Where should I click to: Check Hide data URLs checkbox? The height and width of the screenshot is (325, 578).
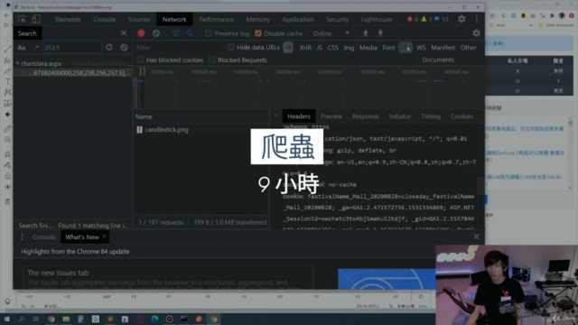point(230,47)
